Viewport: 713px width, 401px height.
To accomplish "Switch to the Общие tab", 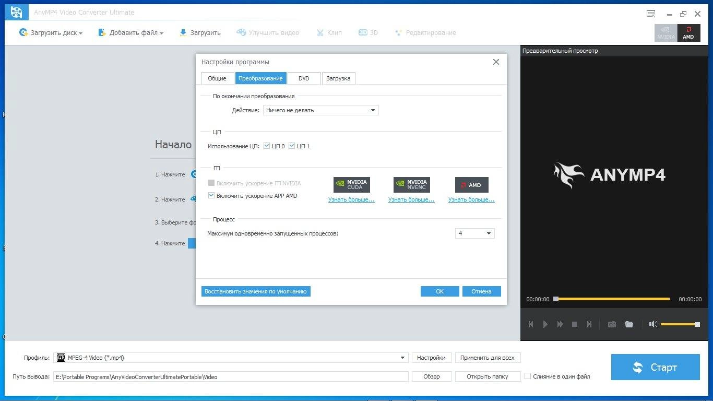I will pos(217,78).
